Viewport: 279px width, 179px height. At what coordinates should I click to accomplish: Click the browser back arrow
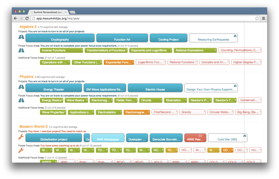[x=16, y=18]
